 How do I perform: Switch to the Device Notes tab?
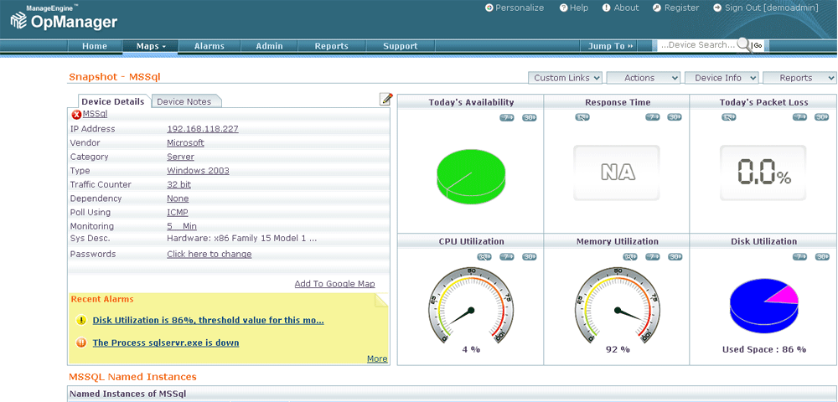click(x=184, y=101)
